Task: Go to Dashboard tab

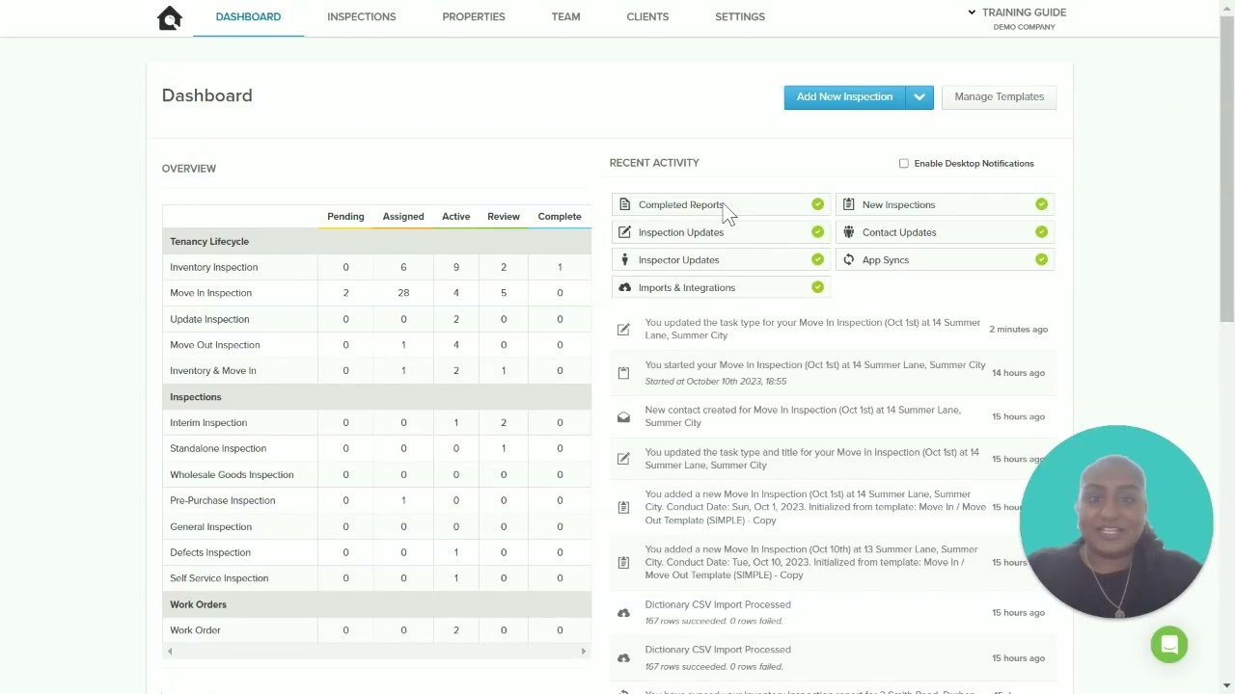Action: [x=248, y=17]
